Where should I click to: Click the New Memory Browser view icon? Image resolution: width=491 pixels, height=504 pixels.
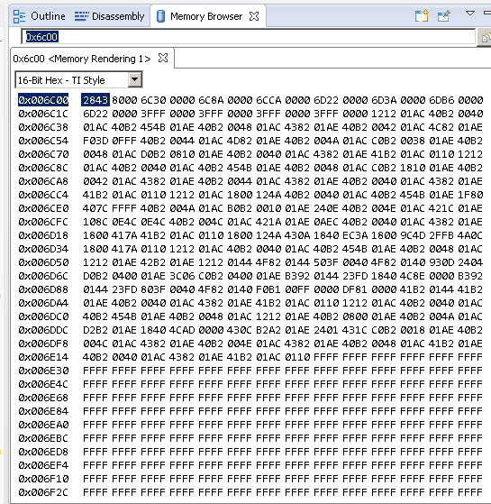click(x=422, y=15)
